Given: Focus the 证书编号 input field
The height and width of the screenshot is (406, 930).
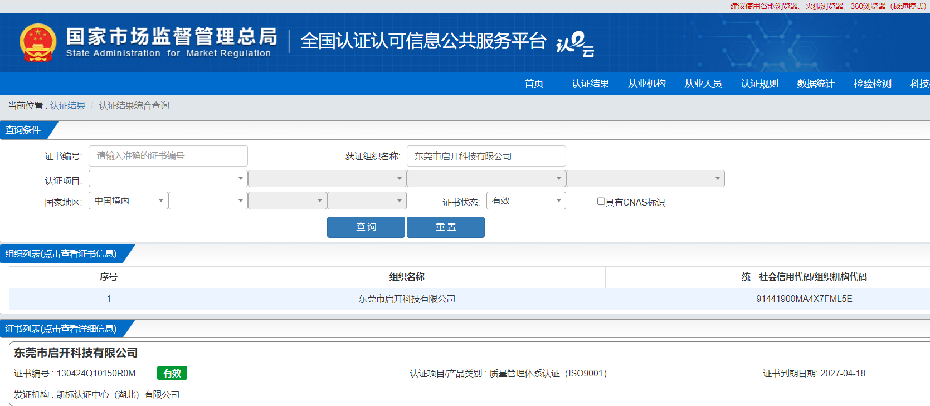Looking at the screenshot, I should [x=168, y=156].
